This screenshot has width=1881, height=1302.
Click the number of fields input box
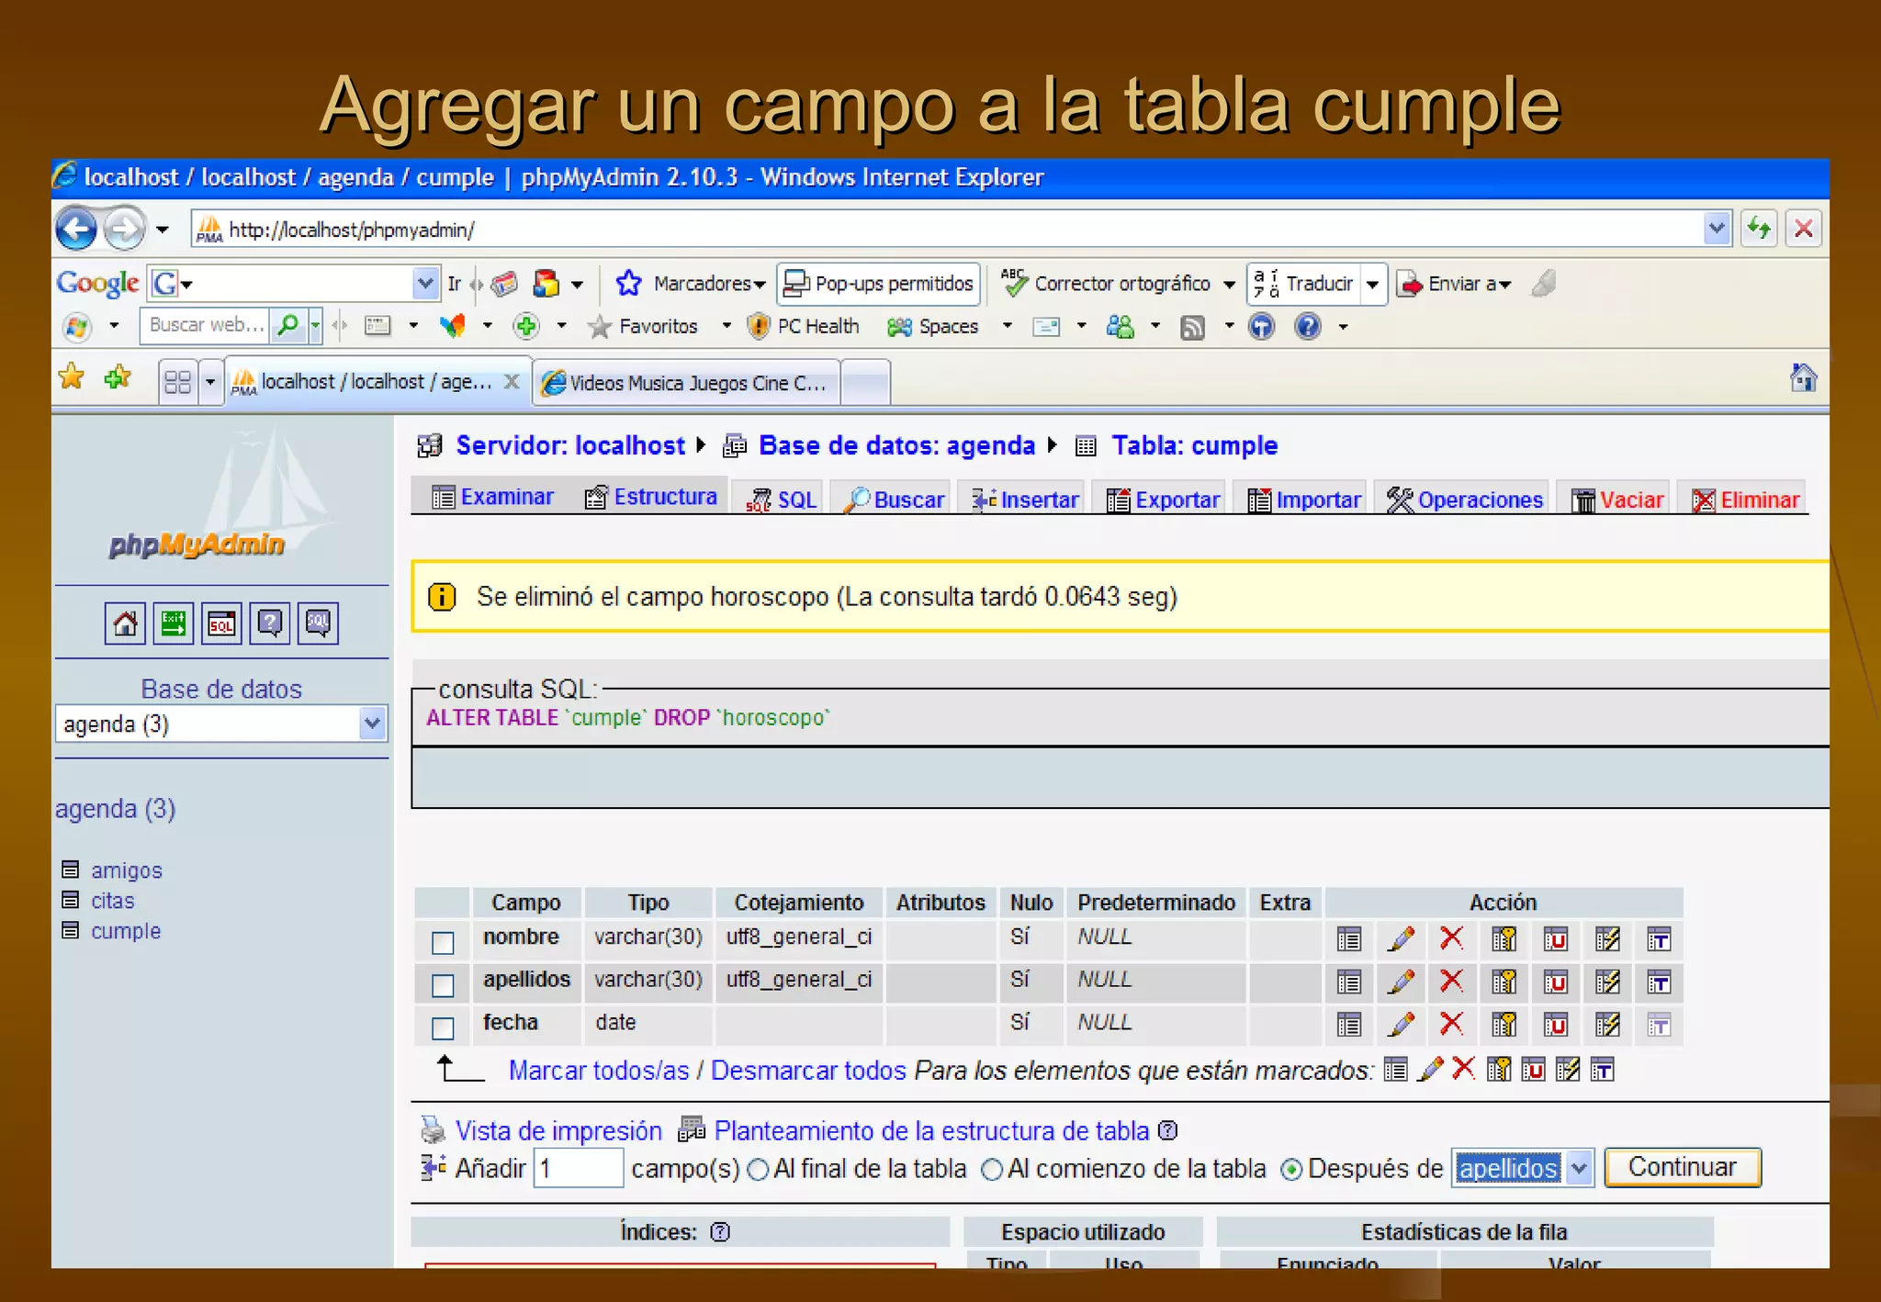578,1168
